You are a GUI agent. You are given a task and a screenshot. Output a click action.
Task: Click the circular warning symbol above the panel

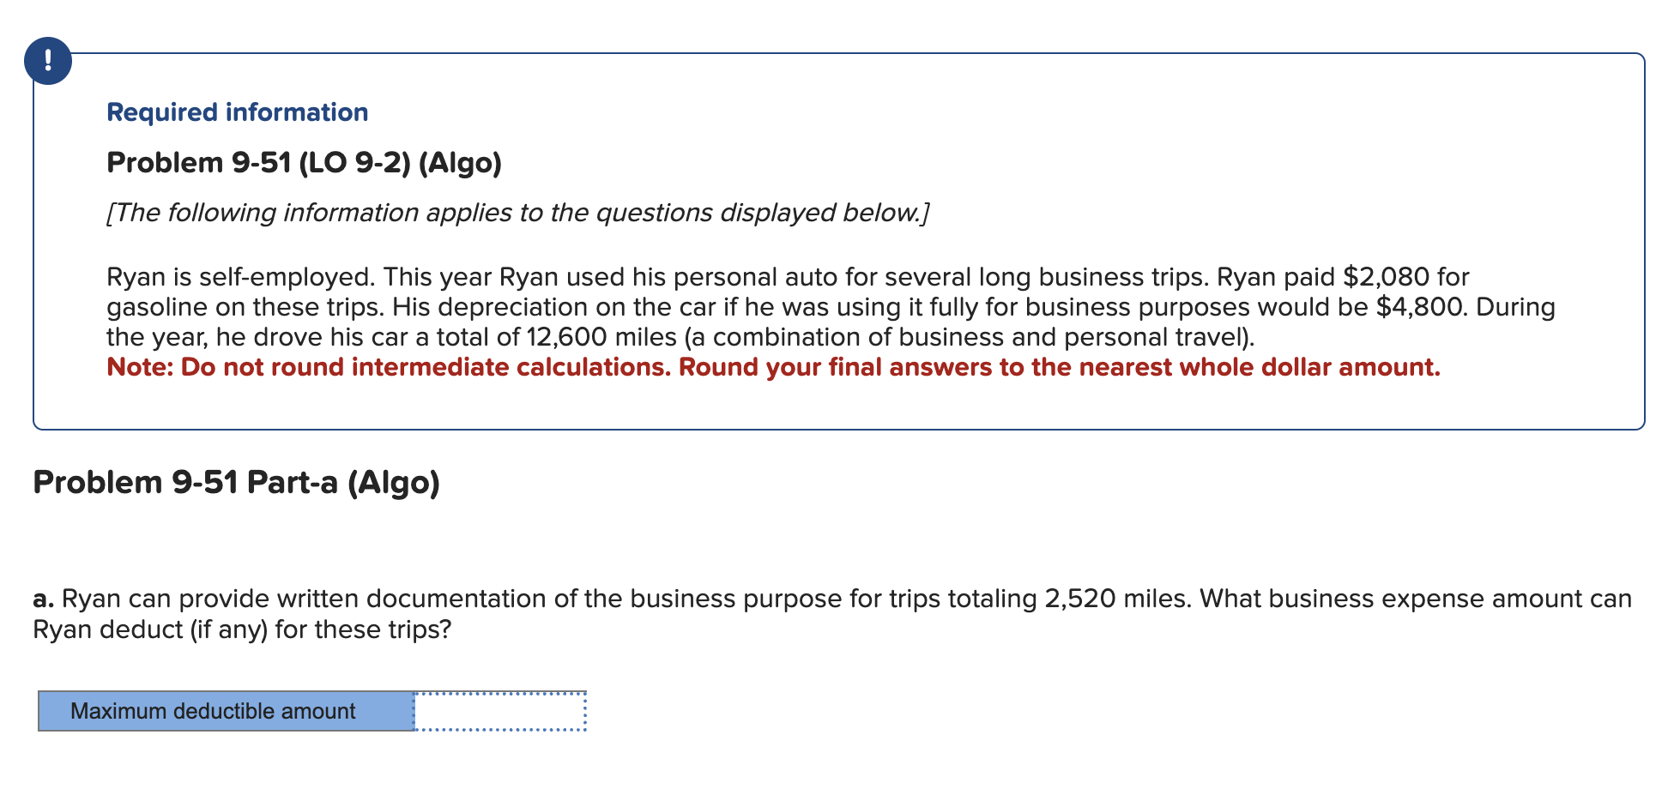[47, 61]
